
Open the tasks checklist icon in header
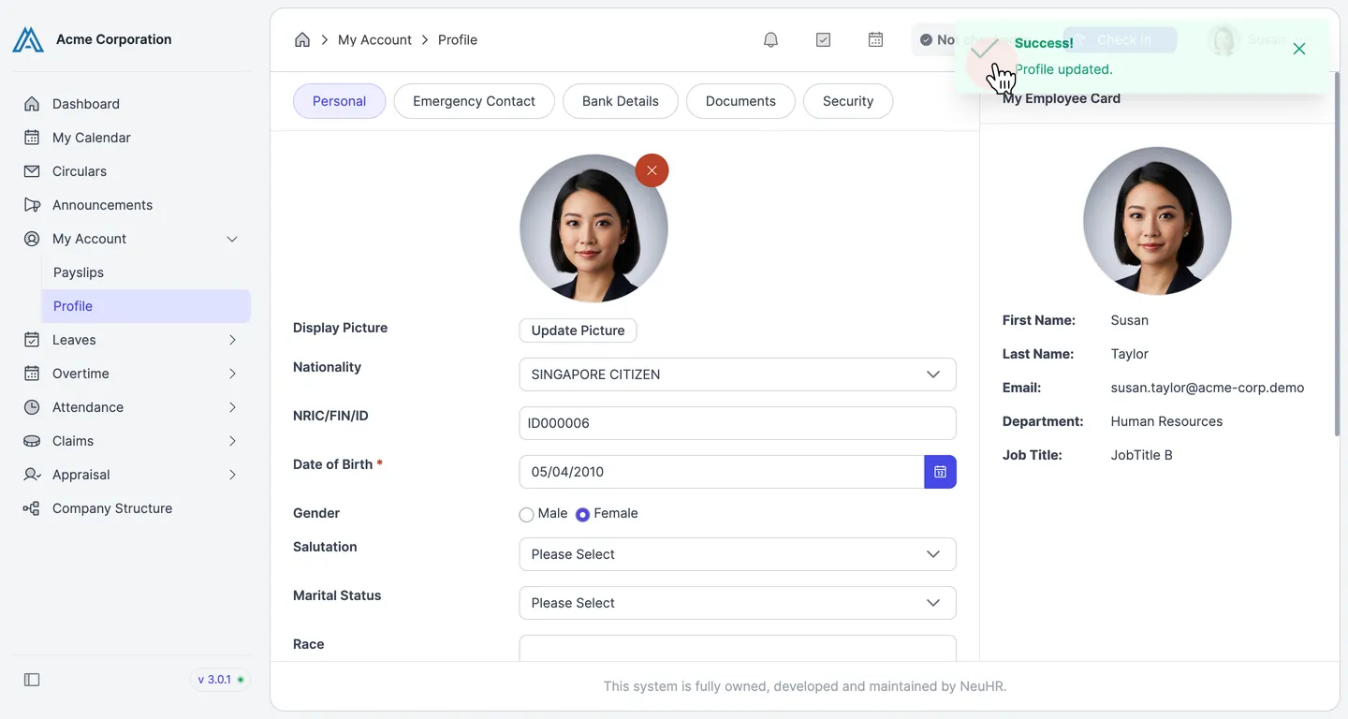[823, 39]
